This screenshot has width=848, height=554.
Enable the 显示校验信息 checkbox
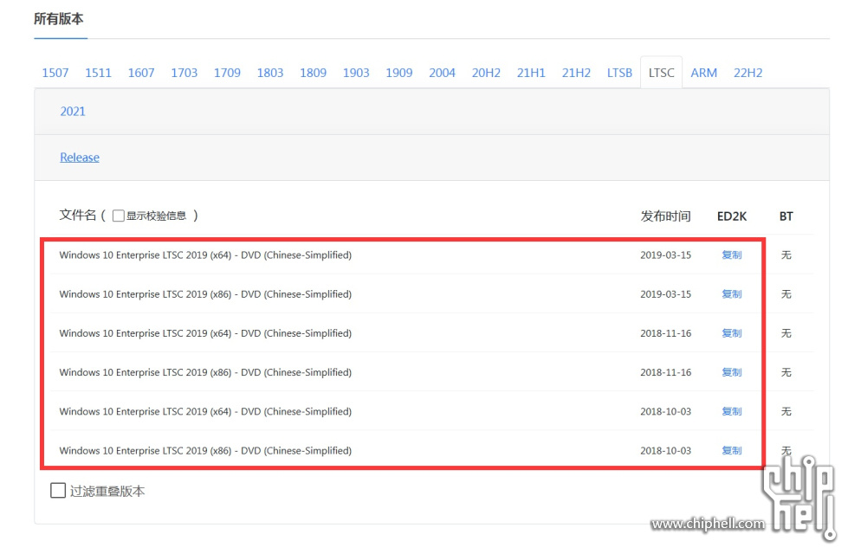[119, 216]
